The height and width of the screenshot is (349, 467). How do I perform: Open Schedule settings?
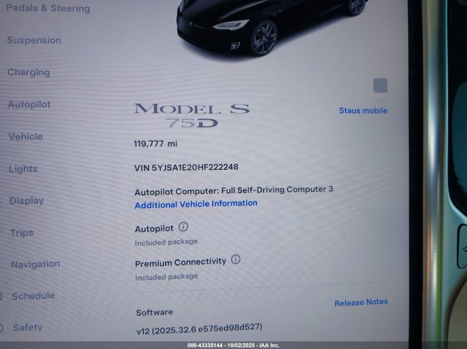click(x=33, y=296)
